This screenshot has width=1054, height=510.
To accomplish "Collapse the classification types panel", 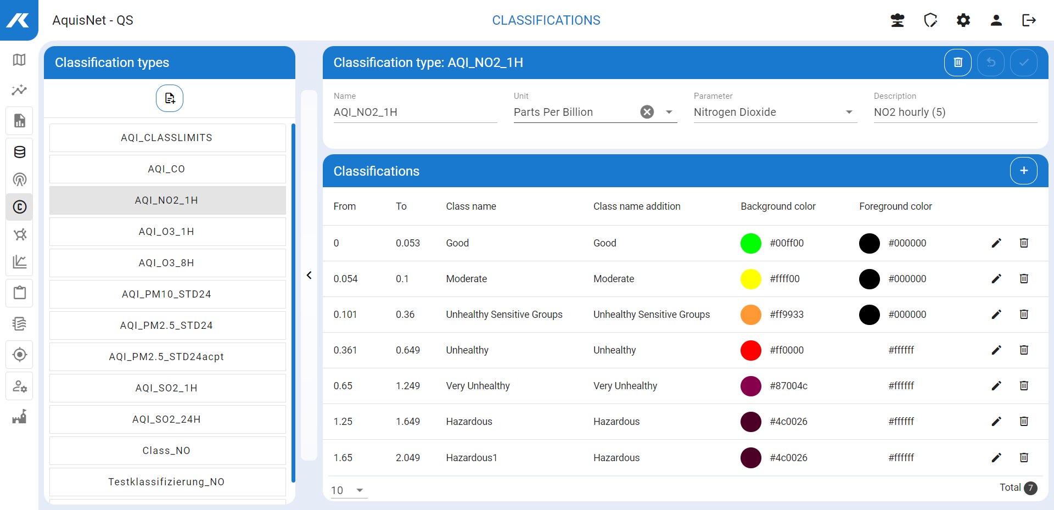I will click(x=309, y=275).
